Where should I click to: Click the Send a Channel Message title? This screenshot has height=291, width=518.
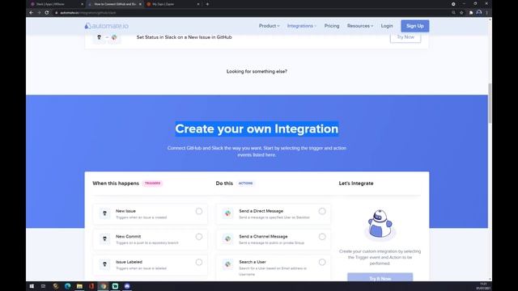[x=263, y=236]
